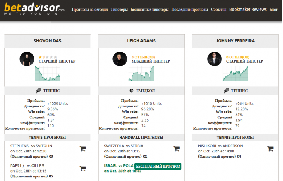The height and width of the screenshot is (181, 283).
Task: Click СТАРШИЙ ТИПСТЕР label for Johnny Ferreira
Action: point(245,61)
